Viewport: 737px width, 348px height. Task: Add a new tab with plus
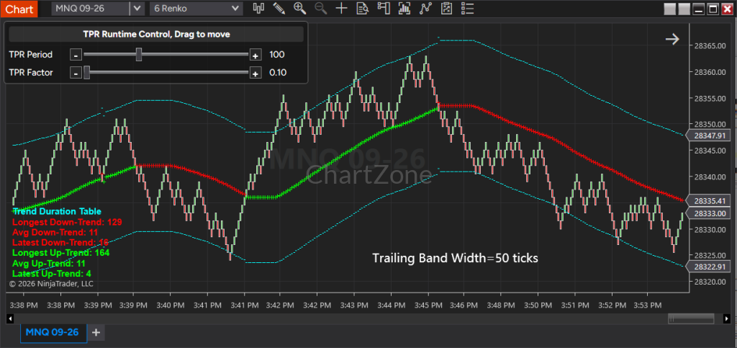click(96, 332)
